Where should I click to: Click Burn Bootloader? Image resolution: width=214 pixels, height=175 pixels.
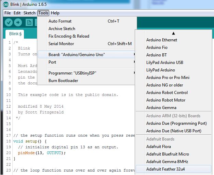pos(63,81)
